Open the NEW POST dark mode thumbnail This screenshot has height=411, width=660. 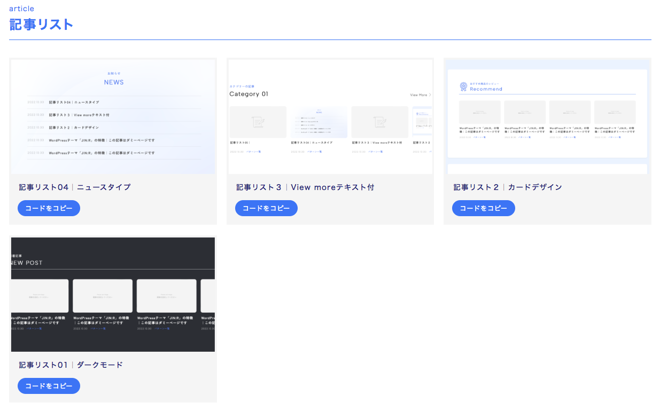tap(113, 295)
